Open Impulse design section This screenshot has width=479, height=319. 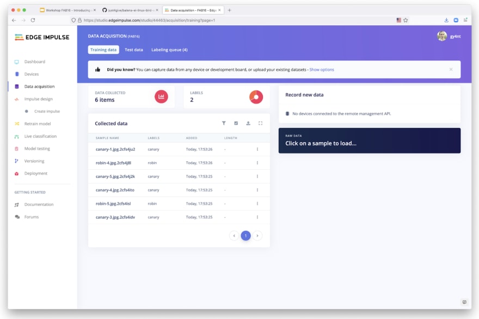(39, 99)
